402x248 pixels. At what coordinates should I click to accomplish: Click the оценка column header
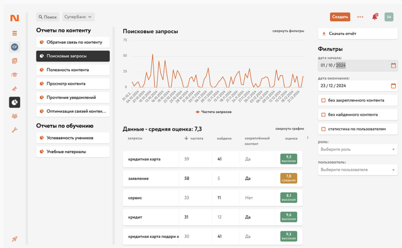291,138
